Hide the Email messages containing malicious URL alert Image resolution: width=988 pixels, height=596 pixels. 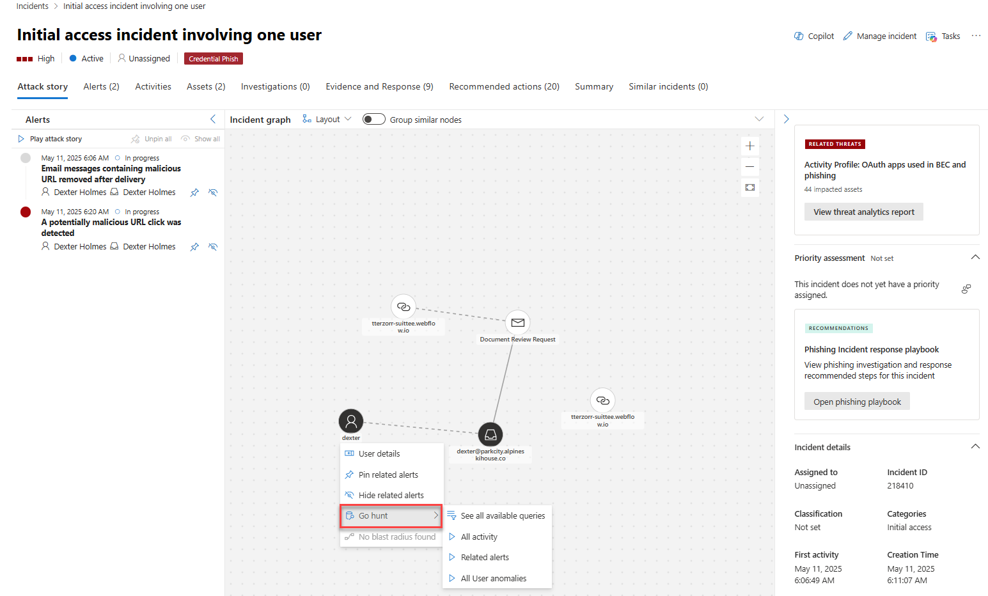[213, 192]
